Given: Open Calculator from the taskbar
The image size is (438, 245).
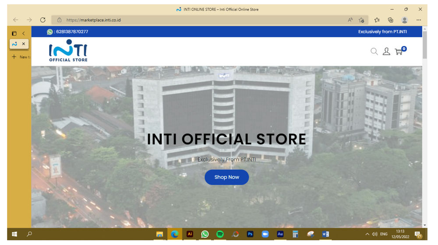Looking at the screenshot, I should click(x=295, y=234).
